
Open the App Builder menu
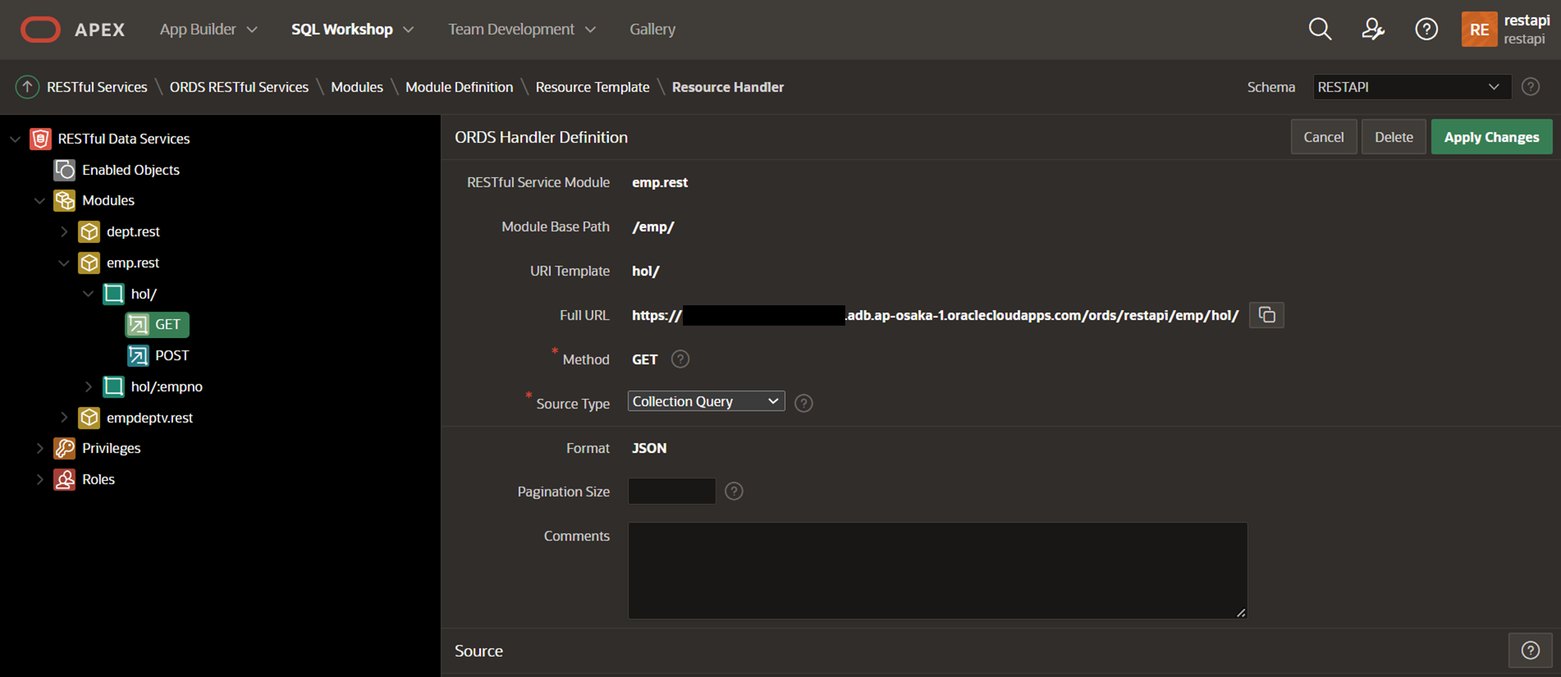[208, 30]
